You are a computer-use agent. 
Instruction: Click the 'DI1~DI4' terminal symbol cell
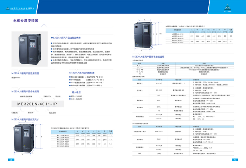coord(159,90)
